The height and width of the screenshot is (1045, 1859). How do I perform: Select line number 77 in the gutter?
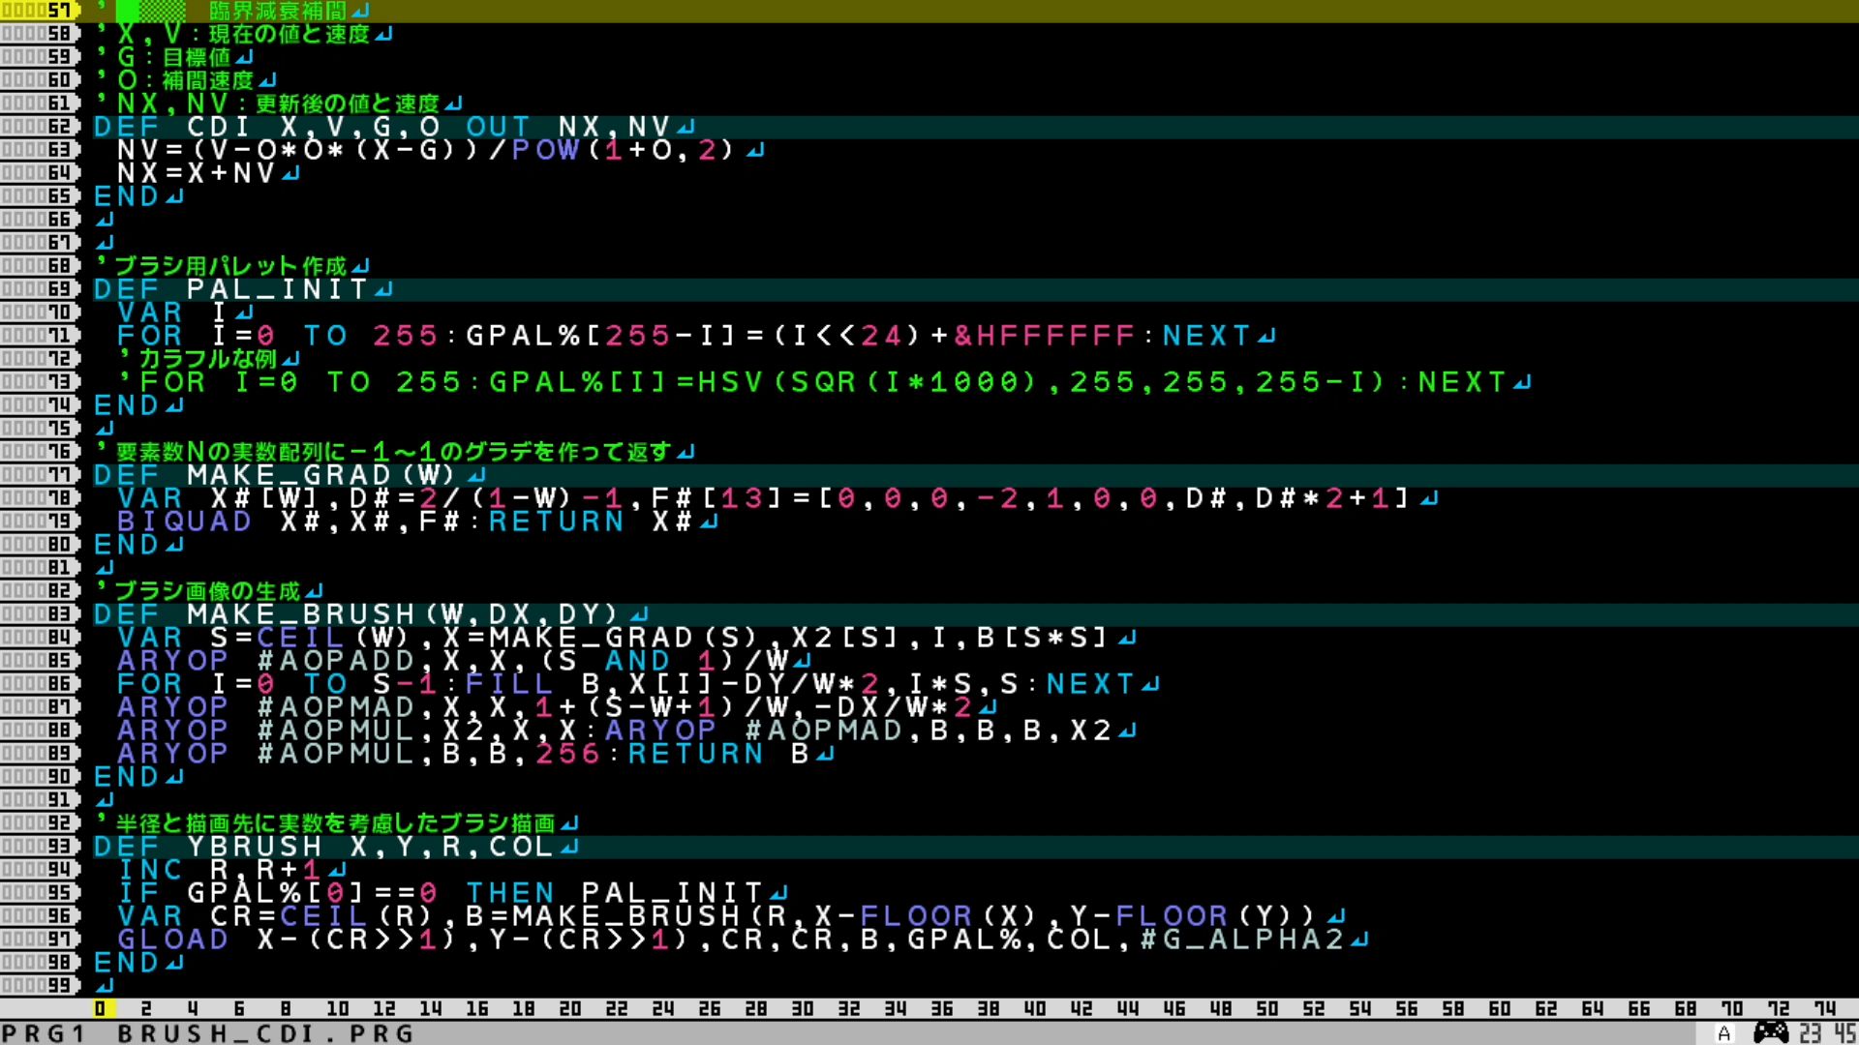[x=39, y=475]
